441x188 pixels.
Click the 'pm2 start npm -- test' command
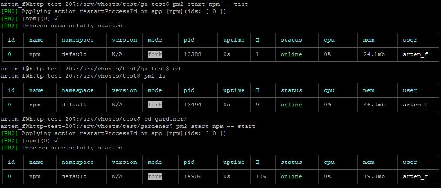pos(210,4)
